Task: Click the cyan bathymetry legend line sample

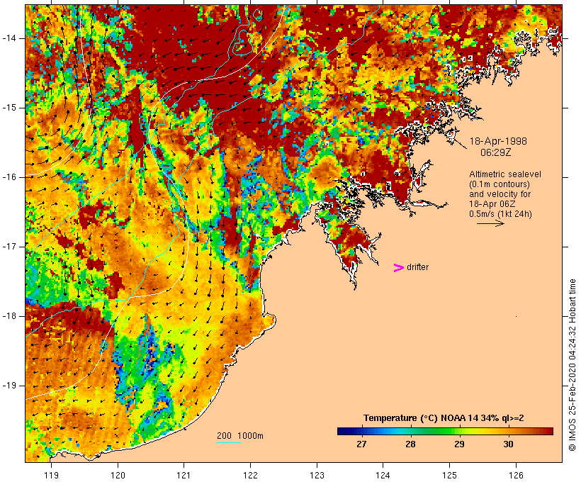Action: [229, 442]
